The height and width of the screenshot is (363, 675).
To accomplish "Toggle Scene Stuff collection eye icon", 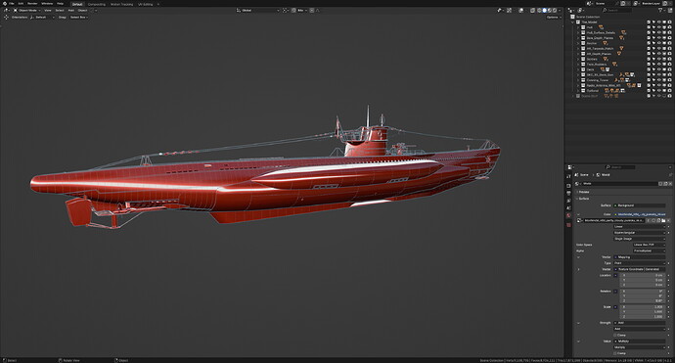I will pos(659,96).
